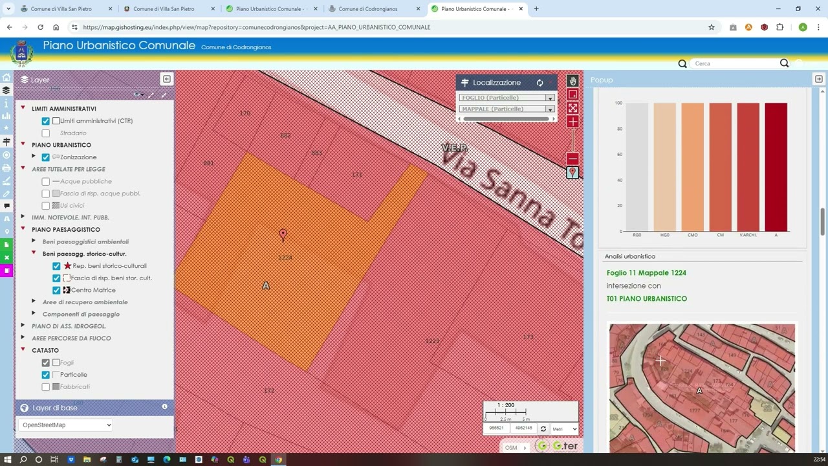Open the star bookmarks tool in sidebar
Screen dimensions: 828x466
[6, 129]
